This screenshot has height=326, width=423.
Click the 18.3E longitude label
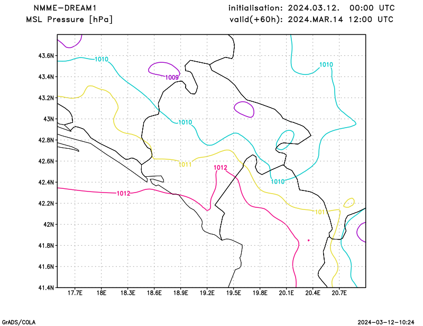pyautogui.click(x=127, y=293)
